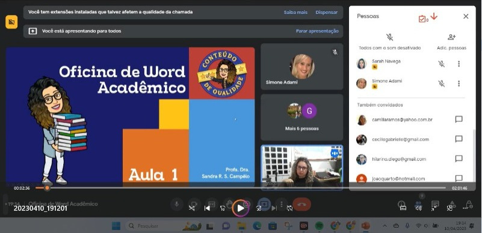Toggle shuffle in the video player
The image size is (482, 233).
pos(191,208)
